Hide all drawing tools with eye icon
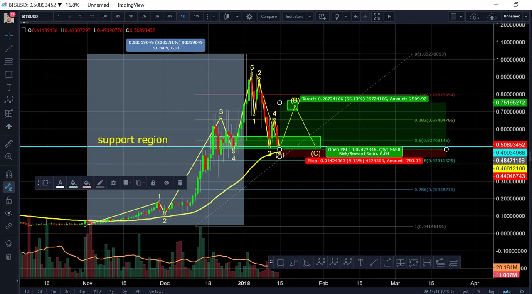 pyautogui.click(x=9, y=213)
